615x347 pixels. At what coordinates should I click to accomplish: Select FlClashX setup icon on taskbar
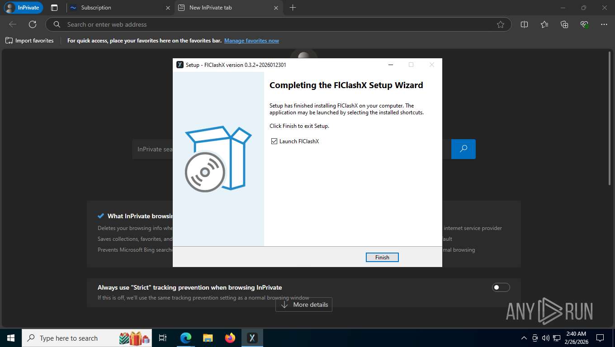[x=252, y=338]
